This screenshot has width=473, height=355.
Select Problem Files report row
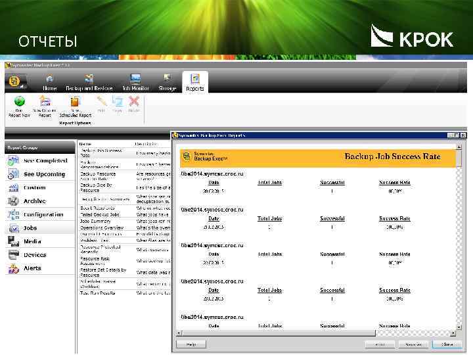coord(125,241)
